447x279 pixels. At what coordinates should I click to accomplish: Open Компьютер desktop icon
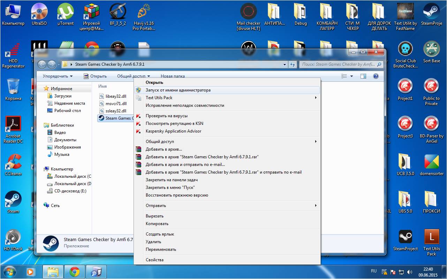pyautogui.click(x=13, y=15)
